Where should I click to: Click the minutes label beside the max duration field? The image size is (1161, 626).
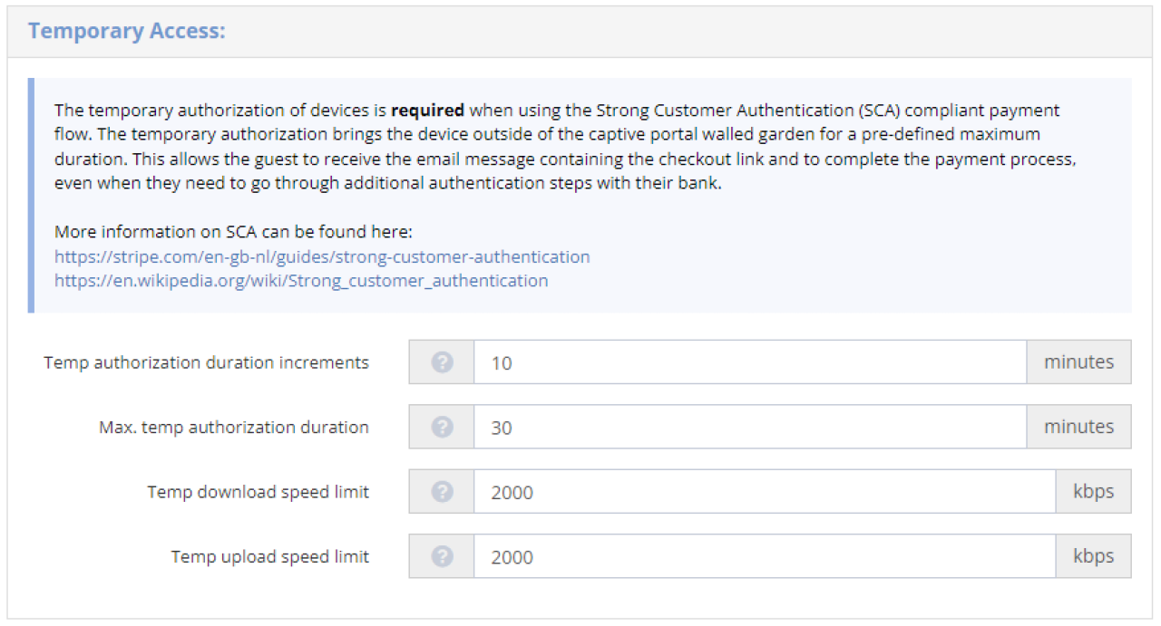(x=1079, y=427)
